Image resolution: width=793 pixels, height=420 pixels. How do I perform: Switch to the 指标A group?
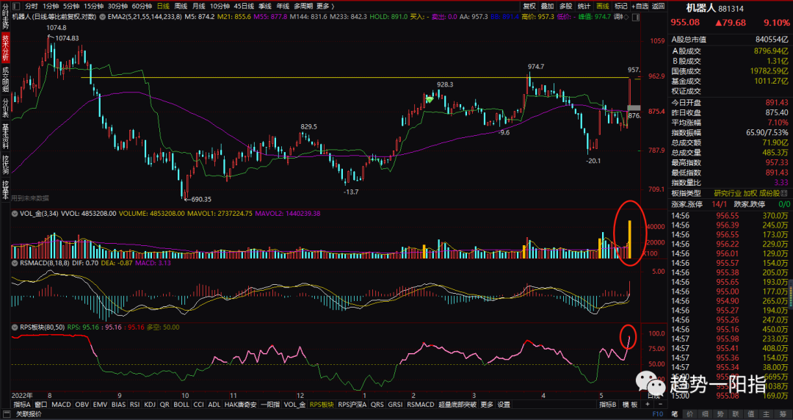coord(22,405)
